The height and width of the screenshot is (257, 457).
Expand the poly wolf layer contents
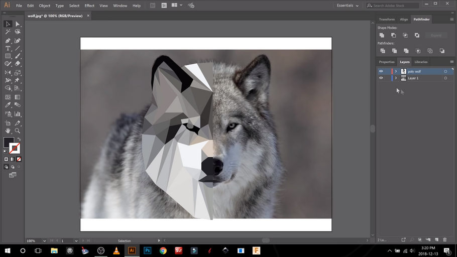pos(396,71)
